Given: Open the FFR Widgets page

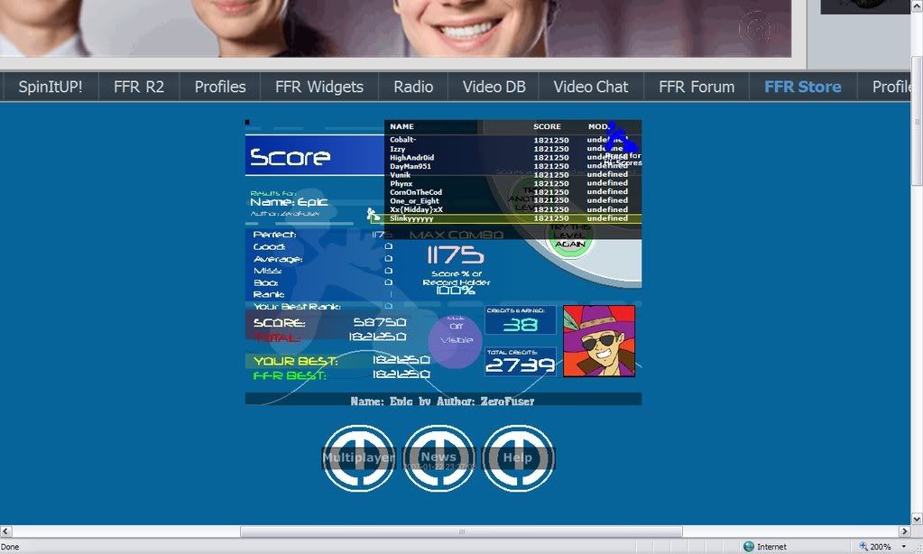Looking at the screenshot, I should pos(319,87).
